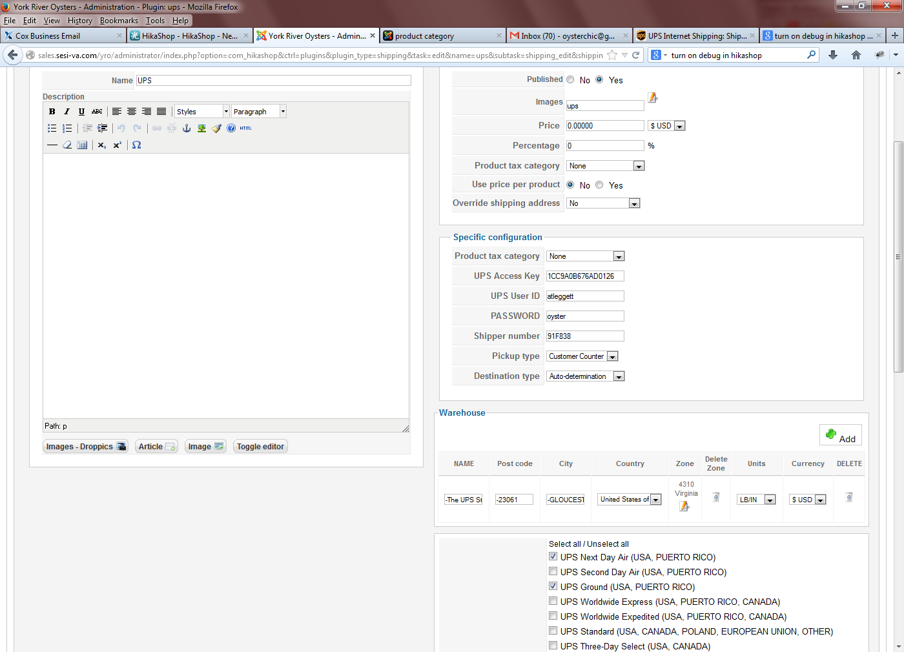Apply italic formatting in the editor
This screenshot has width=904, height=652.
click(67, 112)
